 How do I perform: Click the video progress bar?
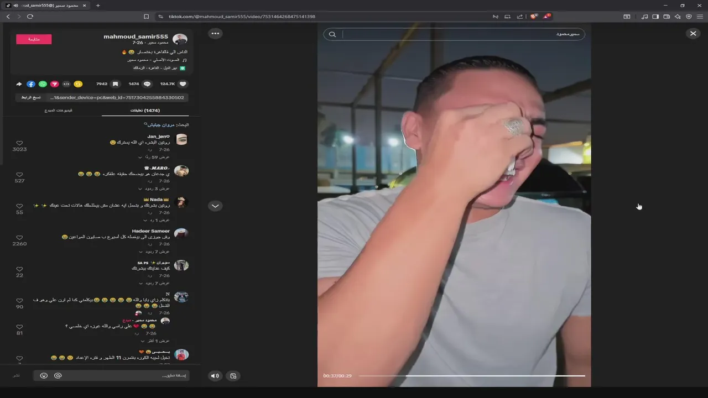[472, 376]
